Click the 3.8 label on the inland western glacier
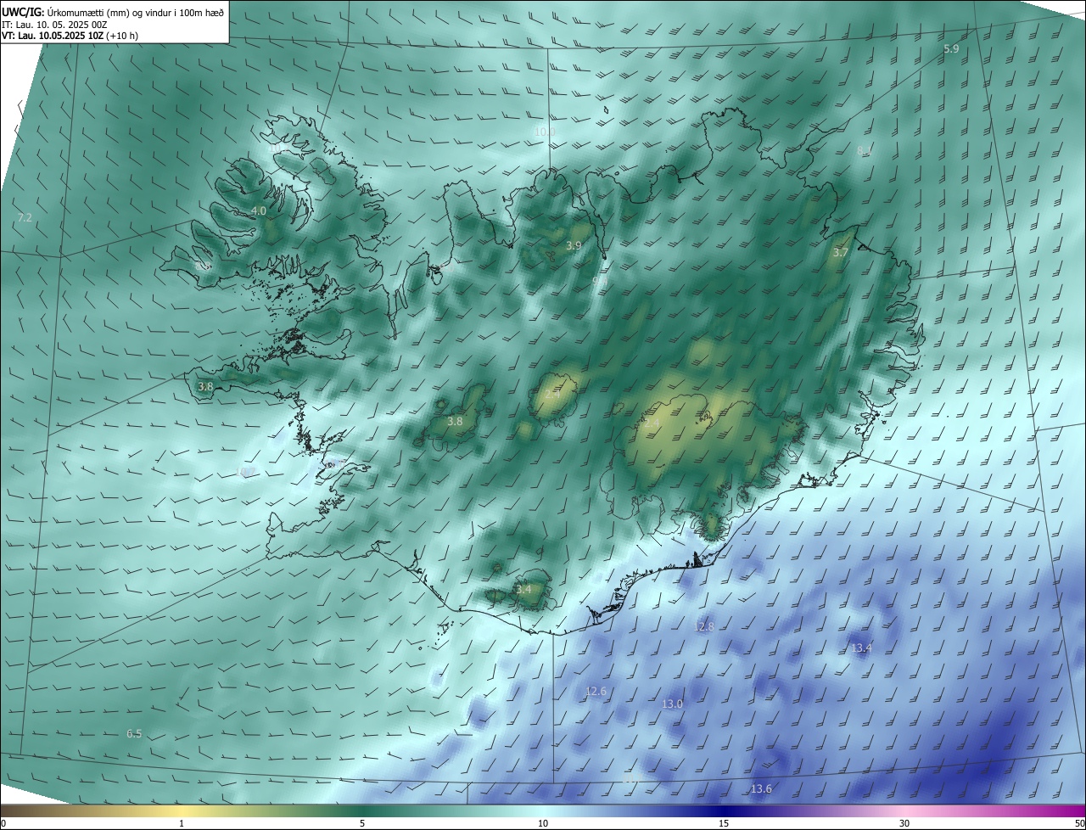 pos(455,421)
